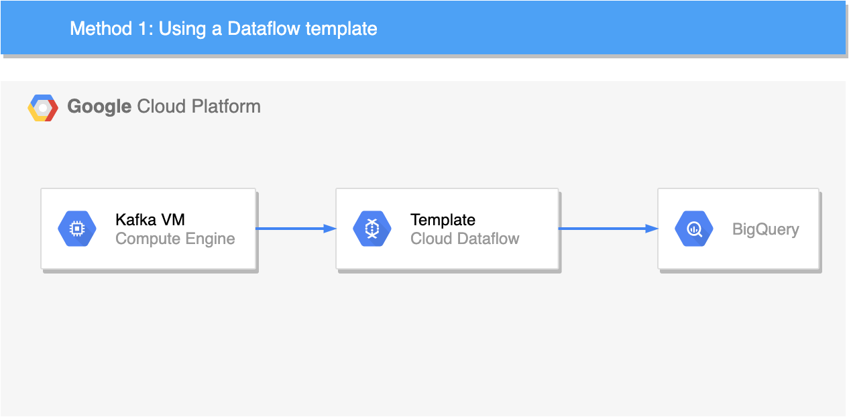The image size is (849, 417).
Task: Select the 'BigQuery' label
Action: pyautogui.click(x=765, y=229)
